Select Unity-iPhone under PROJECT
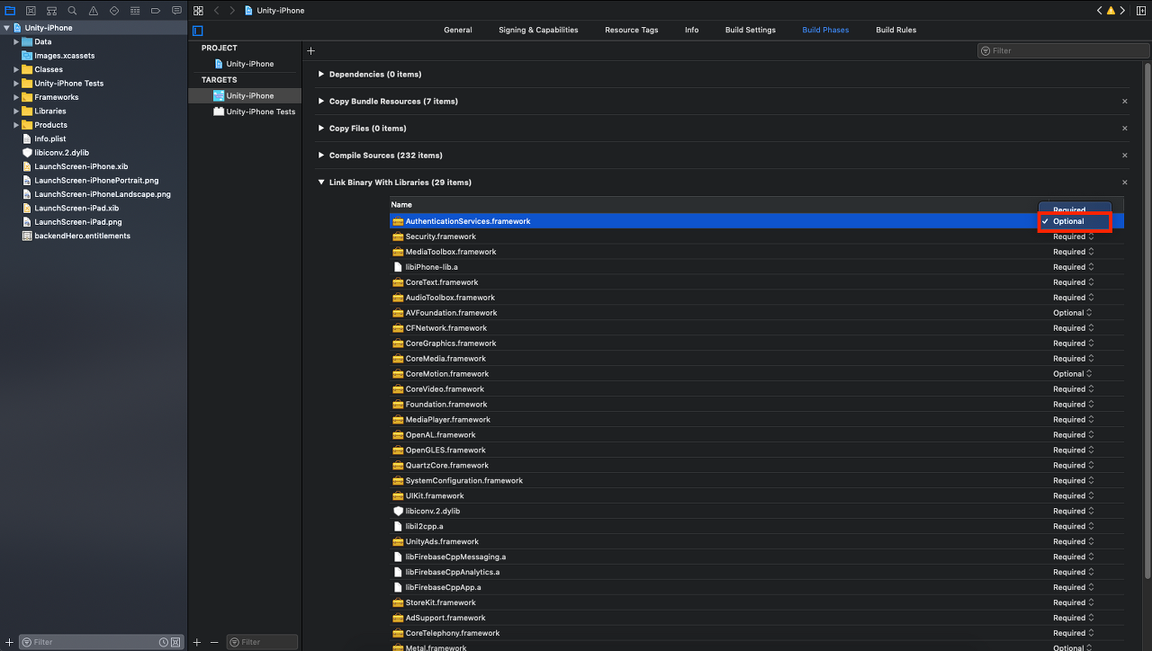This screenshot has height=651, width=1152. point(244,64)
